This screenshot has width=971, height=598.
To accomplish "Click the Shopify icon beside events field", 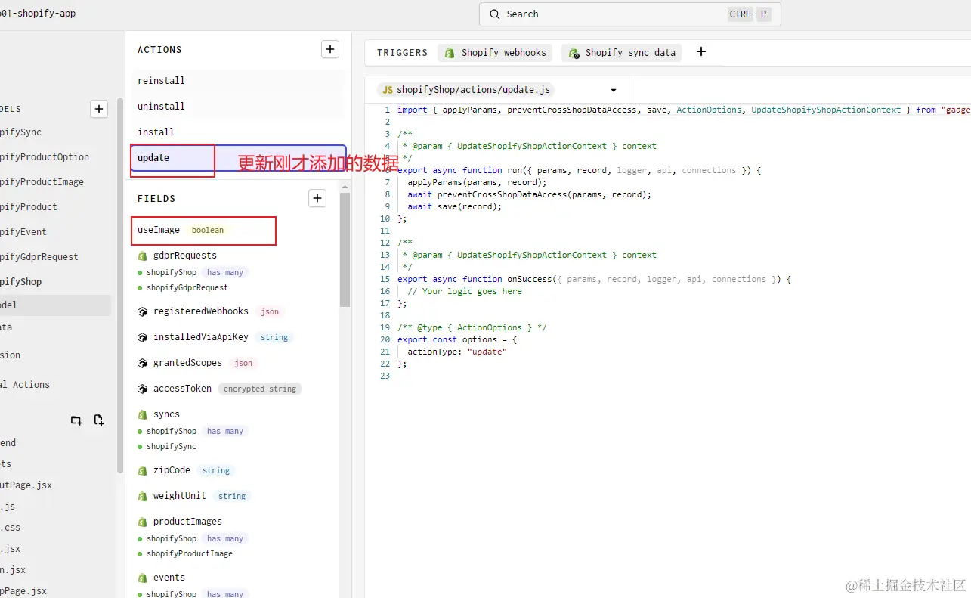I will 142,578.
